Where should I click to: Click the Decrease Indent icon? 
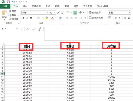(x=81, y=18)
